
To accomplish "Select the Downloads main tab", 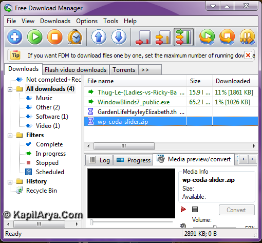I will (x=24, y=69).
